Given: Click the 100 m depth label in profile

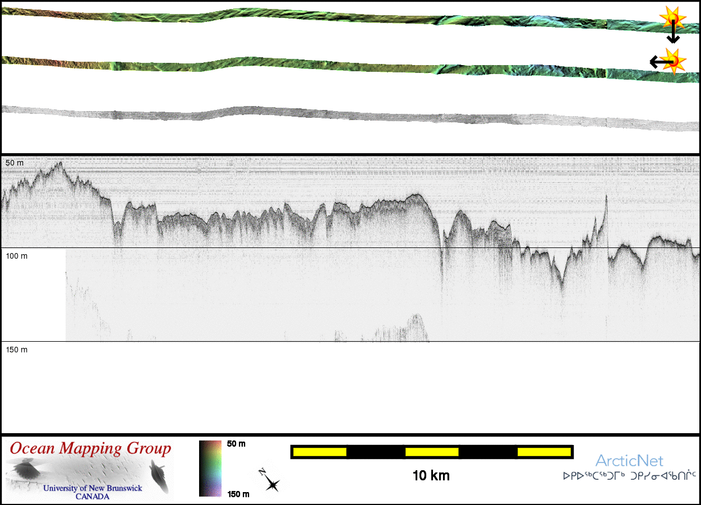Looking at the screenshot, I should click(16, 256).
